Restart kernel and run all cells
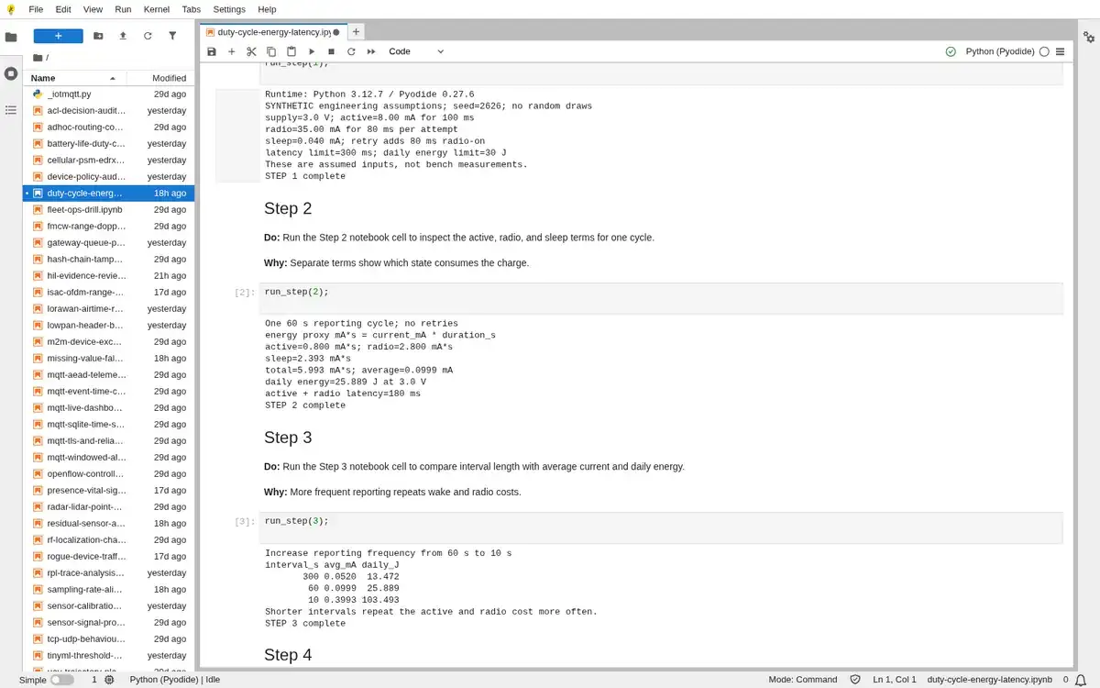Screen dimensions: 1100x688 click(x=371, y=51)
